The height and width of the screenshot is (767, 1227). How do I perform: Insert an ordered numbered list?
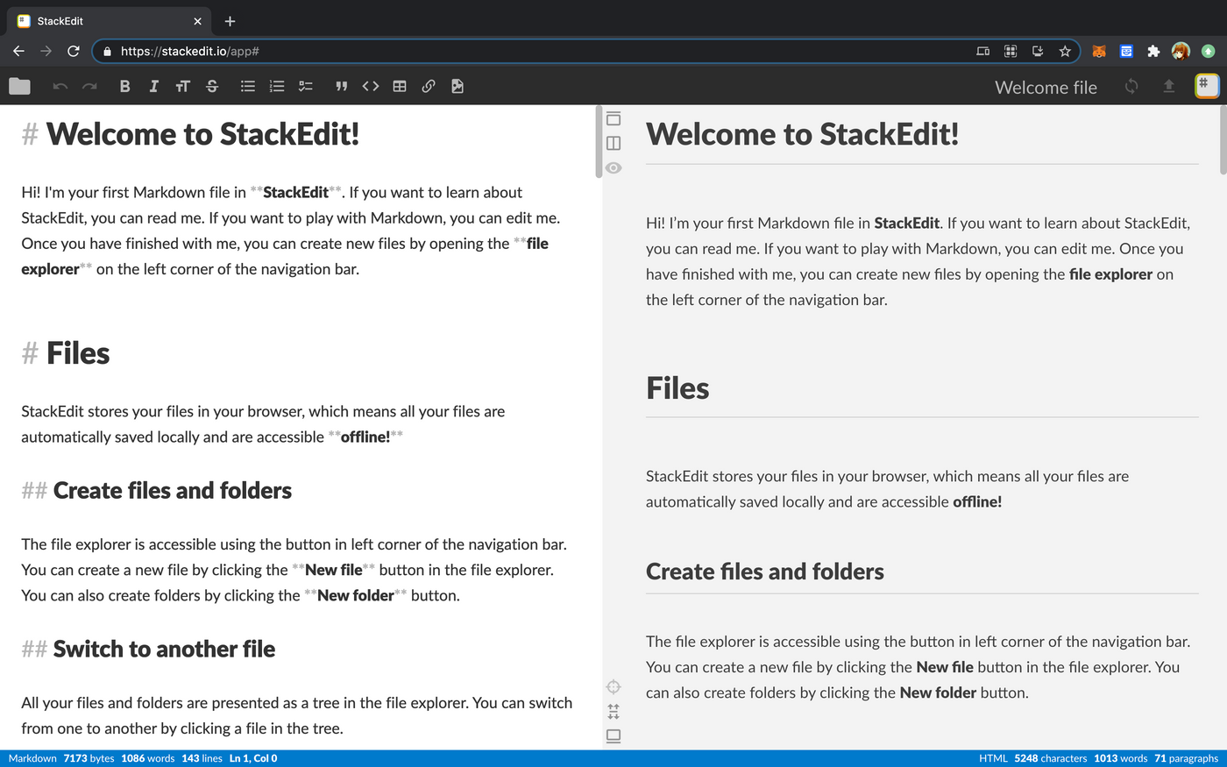click(x=277, y=86)
